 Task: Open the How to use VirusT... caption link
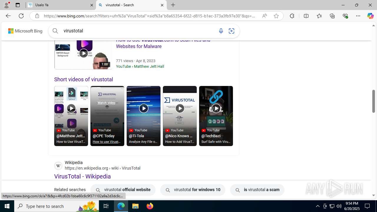click(x=107, y=142)
